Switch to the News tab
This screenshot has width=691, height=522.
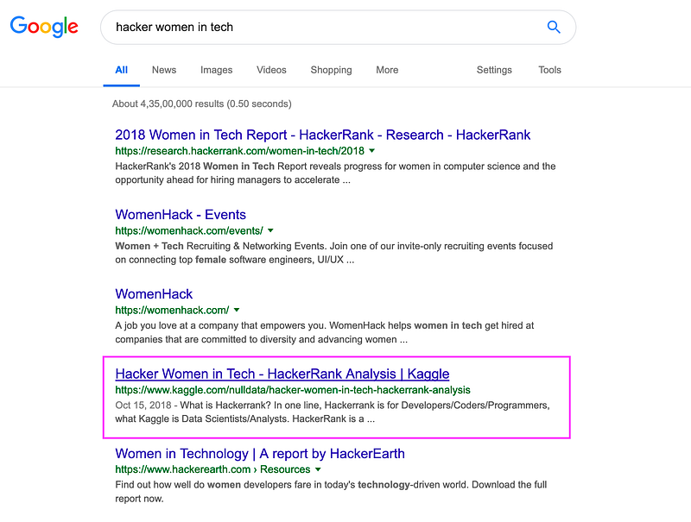164,70
